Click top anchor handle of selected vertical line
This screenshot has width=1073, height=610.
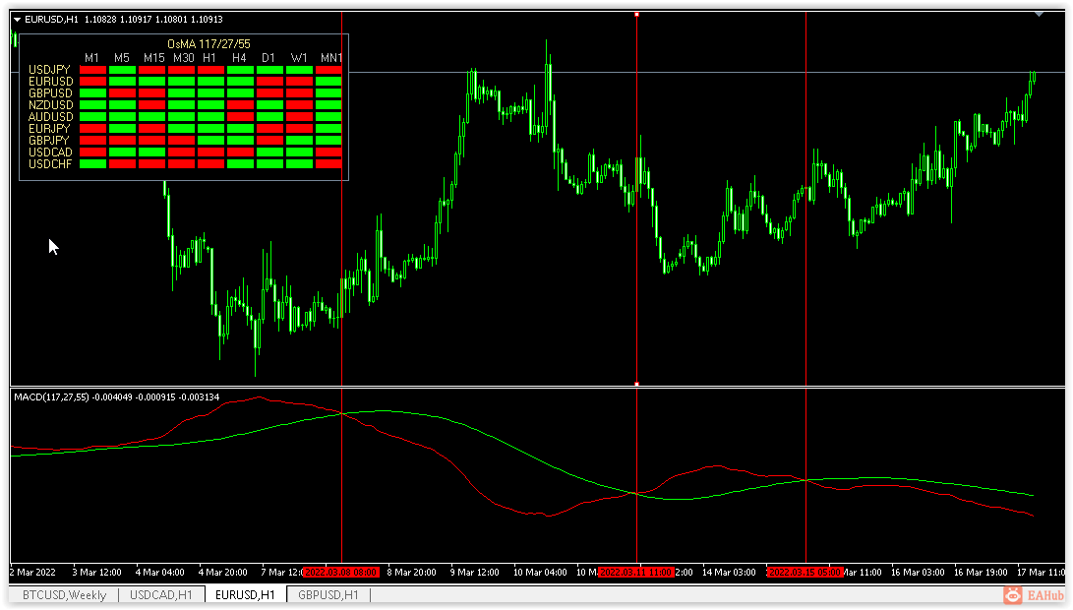(637, 14)
